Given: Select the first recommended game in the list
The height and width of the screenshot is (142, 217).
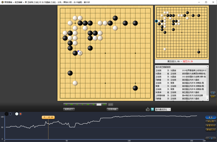Looking at the screenshot, I should (181, 70).
